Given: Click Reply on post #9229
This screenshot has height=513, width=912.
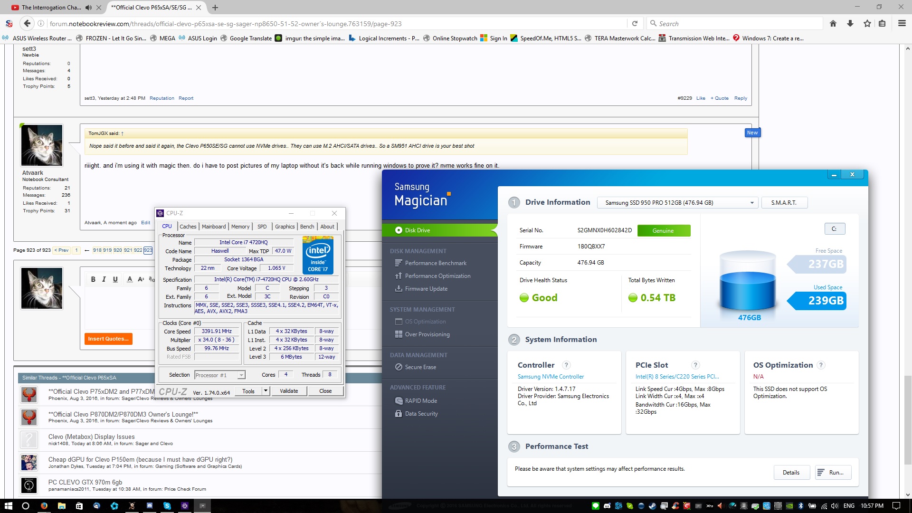Looking at the screenshot, I should (x=741, y=98).
